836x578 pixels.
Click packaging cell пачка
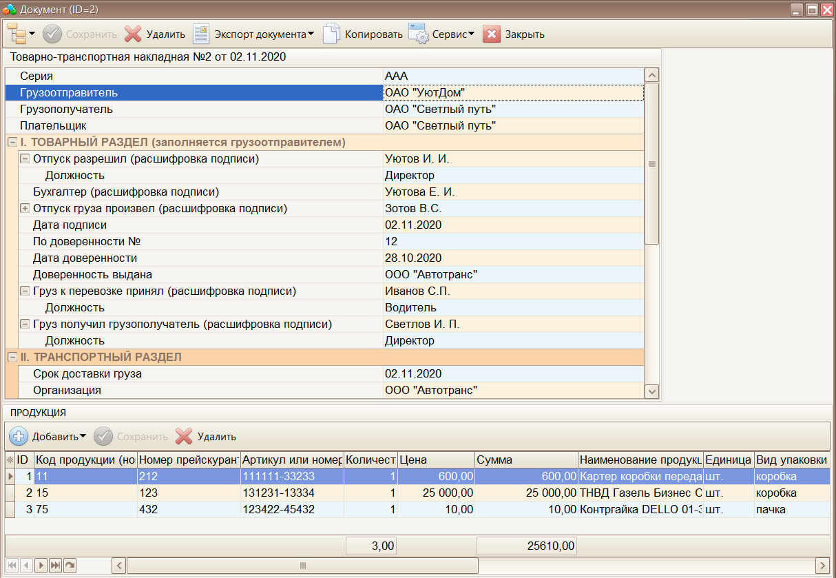pyautogui.click(x=792, y=510)
